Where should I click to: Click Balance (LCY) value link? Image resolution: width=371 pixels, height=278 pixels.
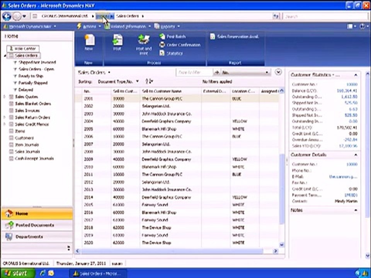coord(347,90)
